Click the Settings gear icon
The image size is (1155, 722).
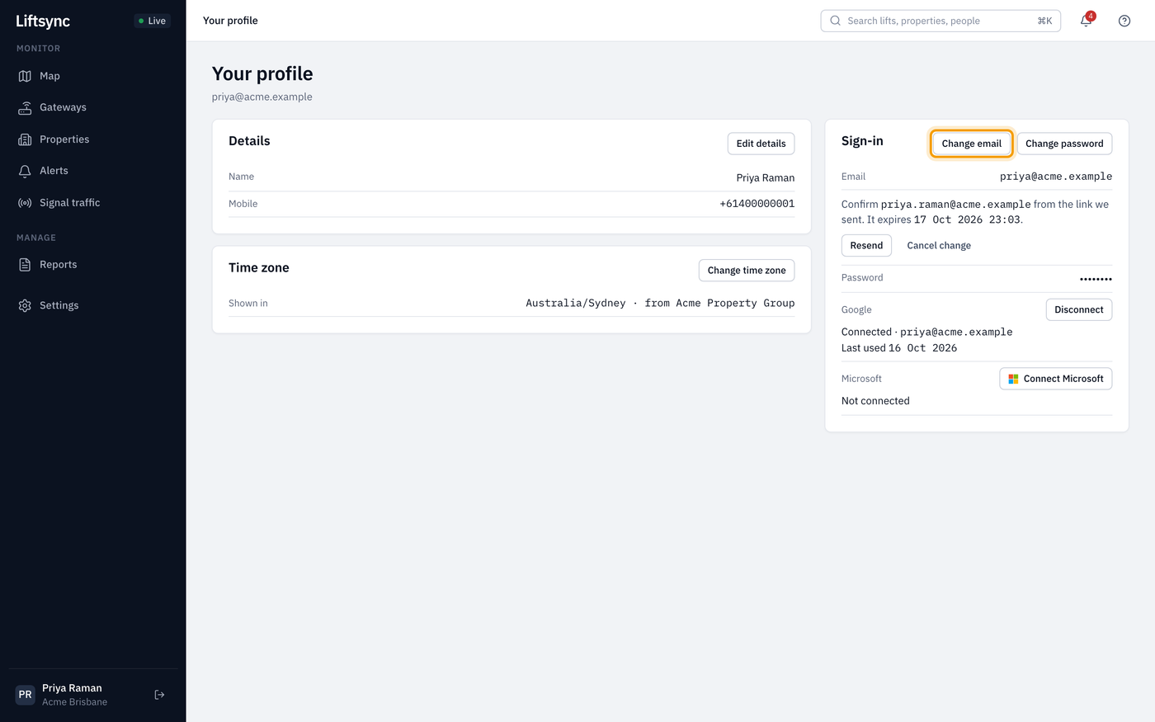click(x=25, y=305)
